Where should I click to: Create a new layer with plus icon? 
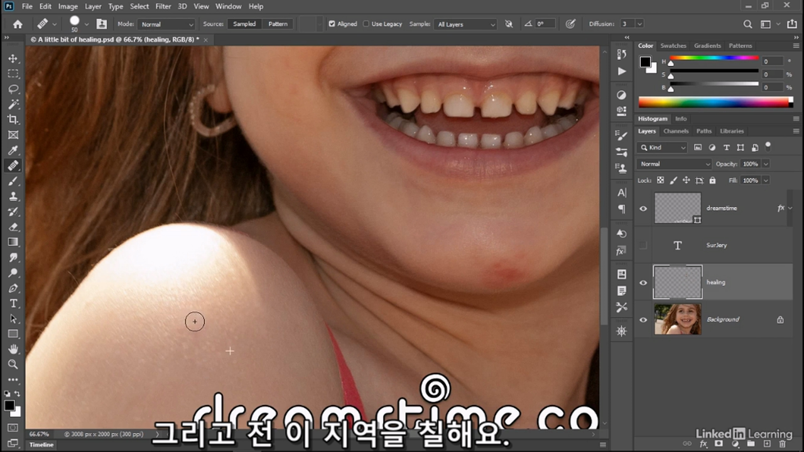(x=766, y=444)
